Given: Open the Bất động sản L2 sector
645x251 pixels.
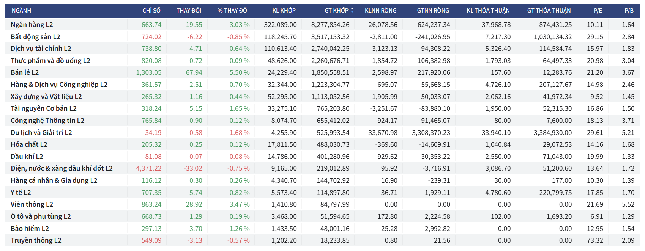Looking at the screenshot, I should (35, 37).
